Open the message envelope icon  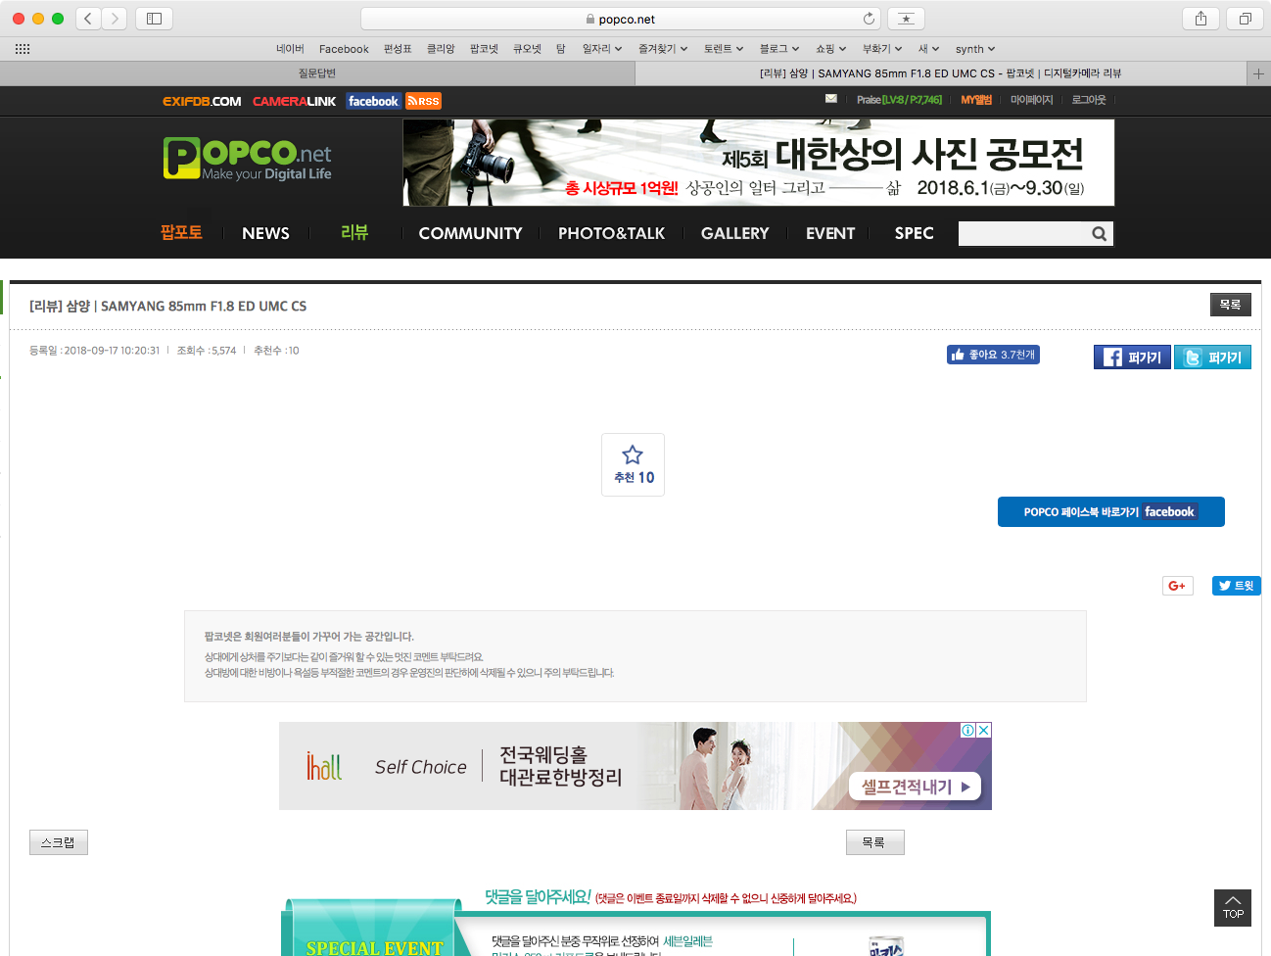pyautogui.click(x=831, y=99)
